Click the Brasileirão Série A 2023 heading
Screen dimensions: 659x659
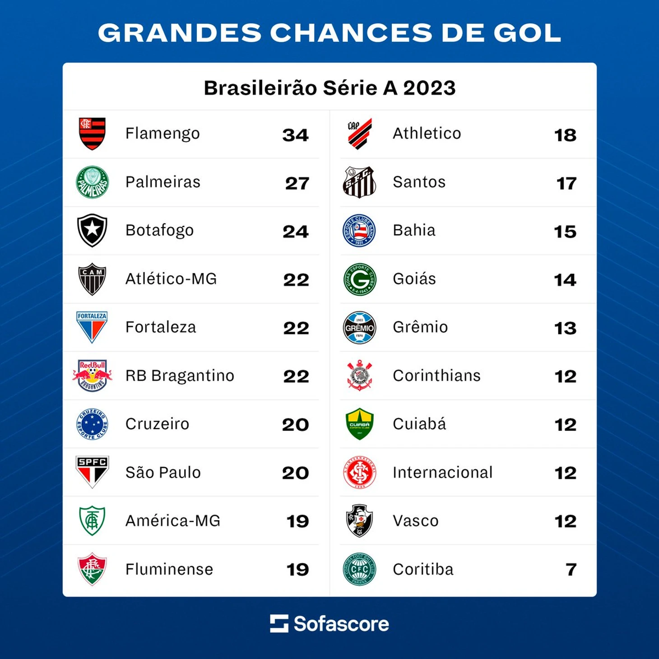pyautogui.click(x=329, y=88)
